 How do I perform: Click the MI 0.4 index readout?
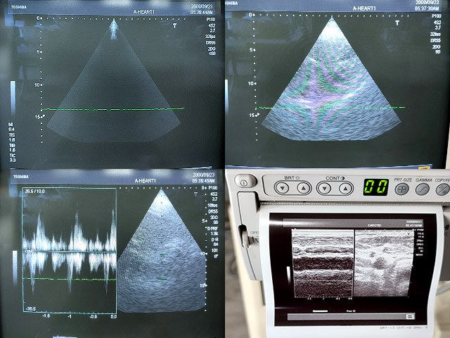[11, 127]
